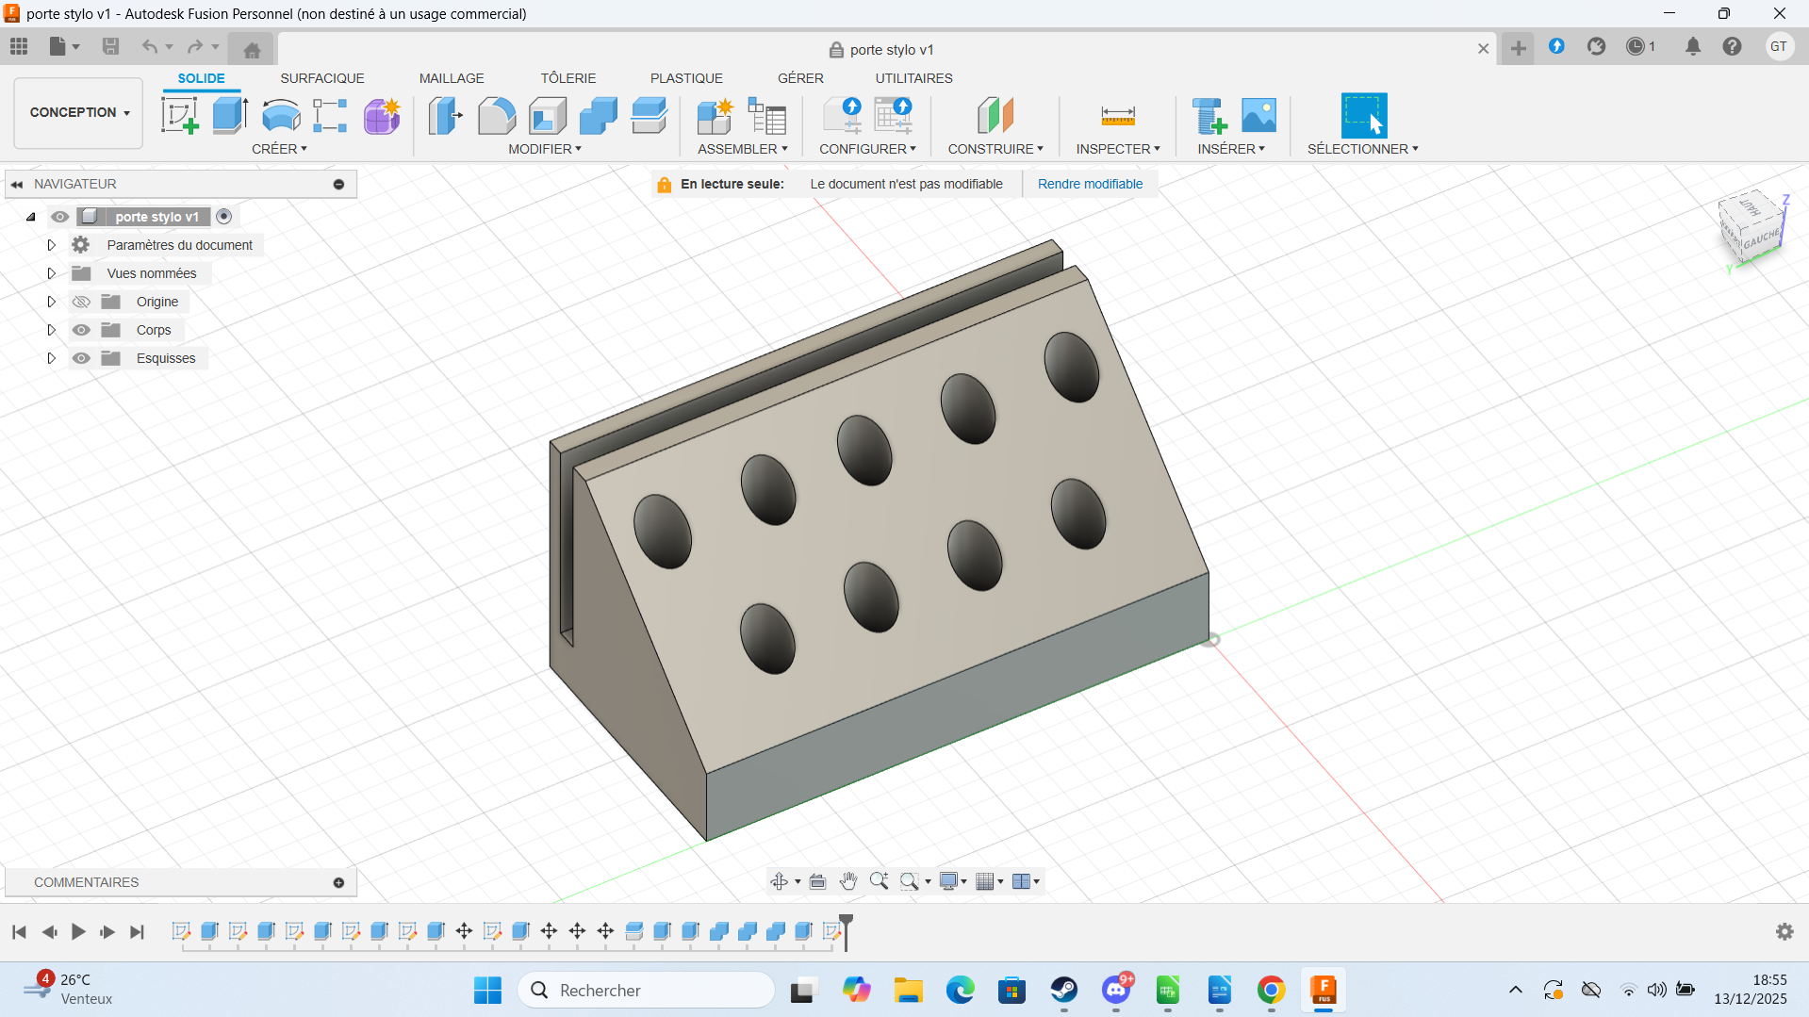This screenshot has height=1017, width=1809.
Task: Choose the Fillet tool in Modifier
Action: (x=496, y=116)
